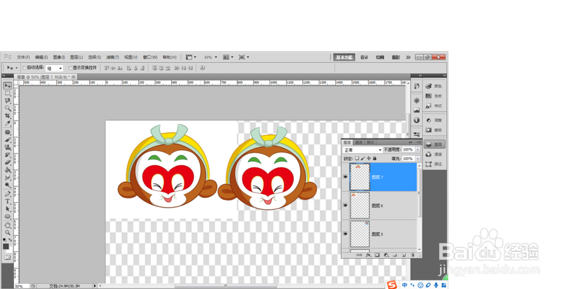Image resolution: width=571 pixels, height=289 pixels.
Task: Switch to the 通道 tab in layers panel
Action: [359, 143]
